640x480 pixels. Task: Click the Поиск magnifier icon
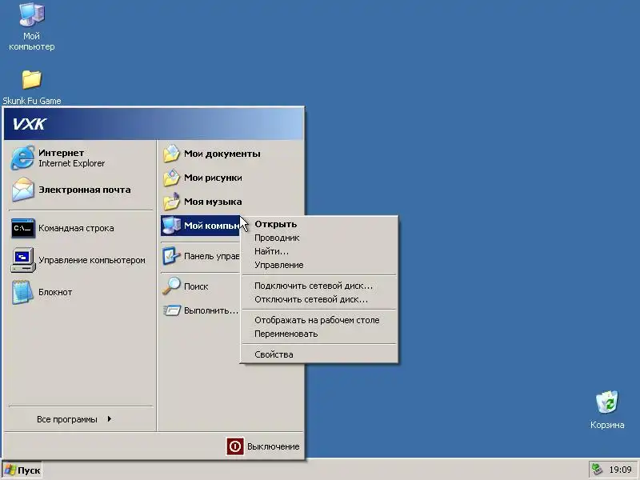pos(171,286)
